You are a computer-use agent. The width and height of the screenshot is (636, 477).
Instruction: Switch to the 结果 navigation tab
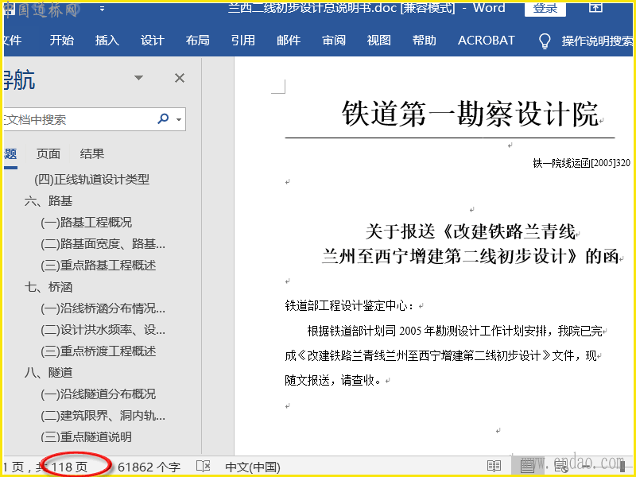tap(92, 153)
